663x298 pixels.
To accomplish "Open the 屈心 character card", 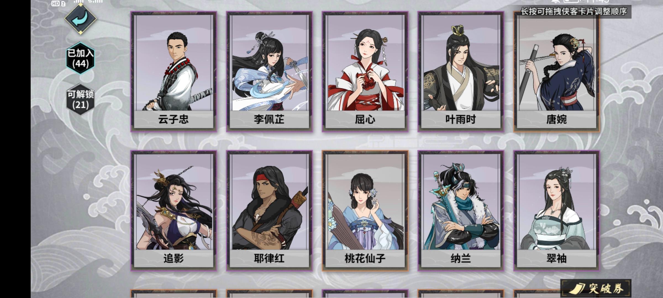I will tap(365, 71).
